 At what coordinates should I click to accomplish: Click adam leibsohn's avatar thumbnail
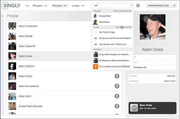12,66
